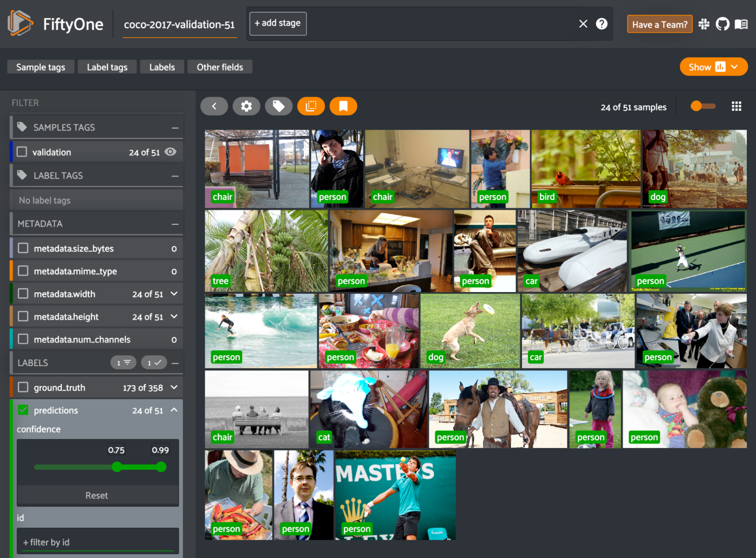Expand metadata.width filter dropdown
756x558 pixels.
pyautogui.click(x=174, y=294)
